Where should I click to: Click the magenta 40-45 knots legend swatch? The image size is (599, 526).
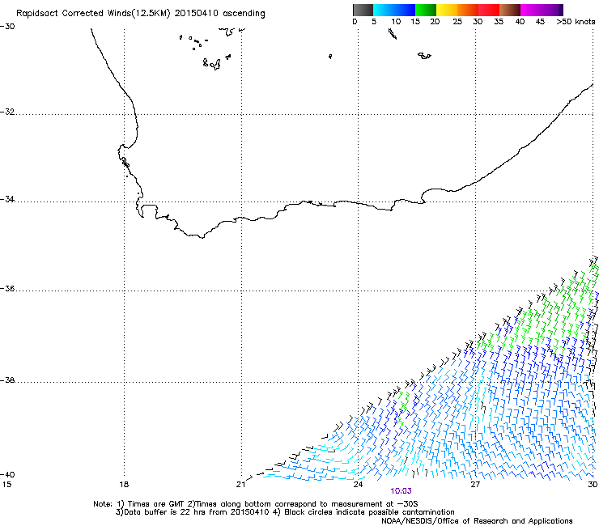coord(531,10)
